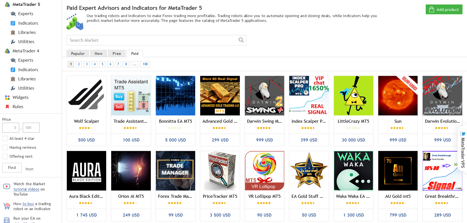Click the 1 745 USD Aura price
The height and width of the screenshot is (223, 467).
86,215
